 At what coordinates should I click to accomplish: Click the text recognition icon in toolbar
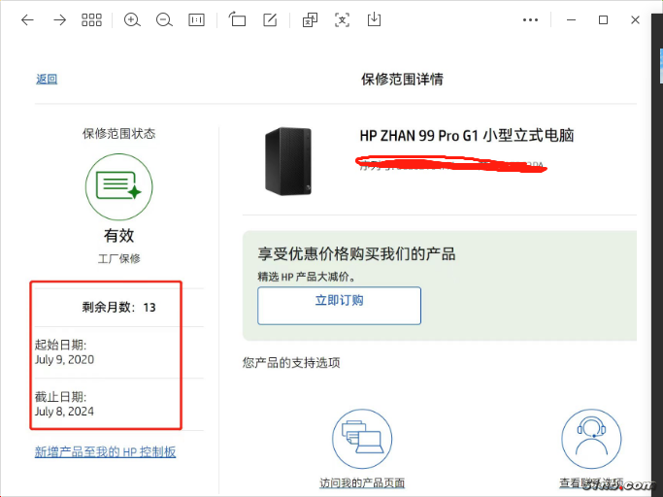tap(342, 19)
